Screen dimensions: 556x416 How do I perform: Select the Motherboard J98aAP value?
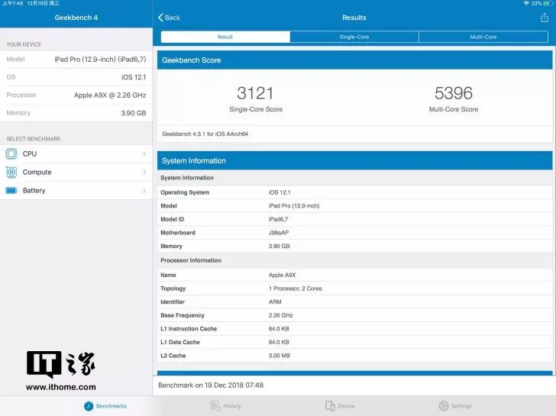coord(279,233)
